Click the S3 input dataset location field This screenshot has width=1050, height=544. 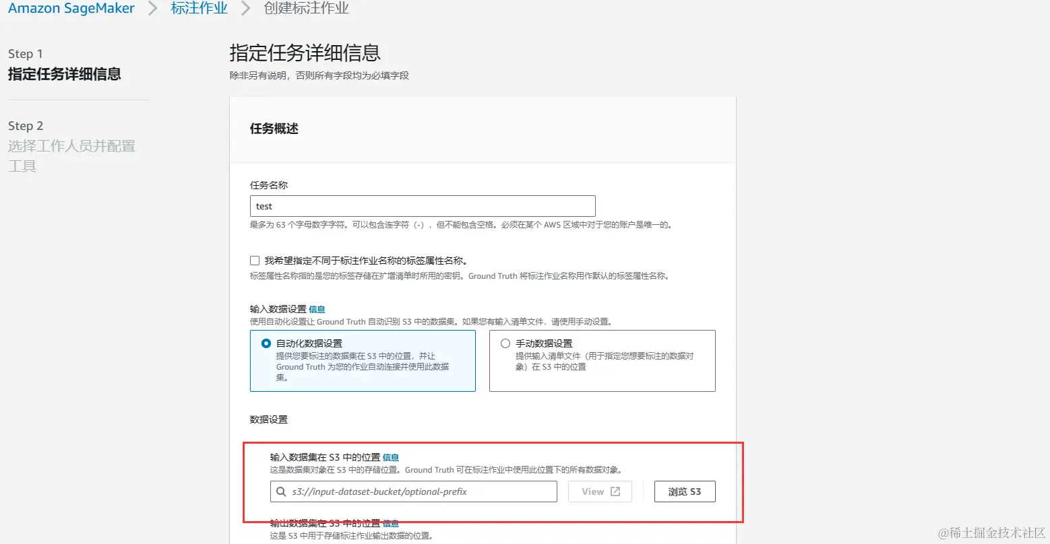(x=414, y=491)
